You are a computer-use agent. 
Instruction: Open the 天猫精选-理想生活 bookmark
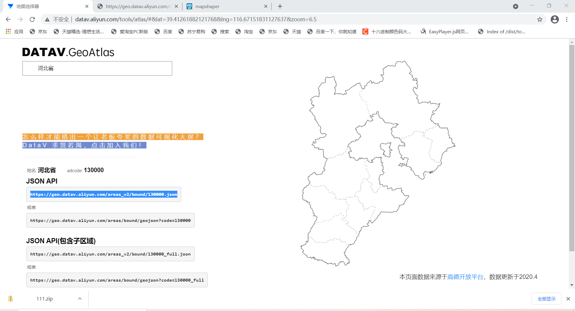click(x=79, y=31)
